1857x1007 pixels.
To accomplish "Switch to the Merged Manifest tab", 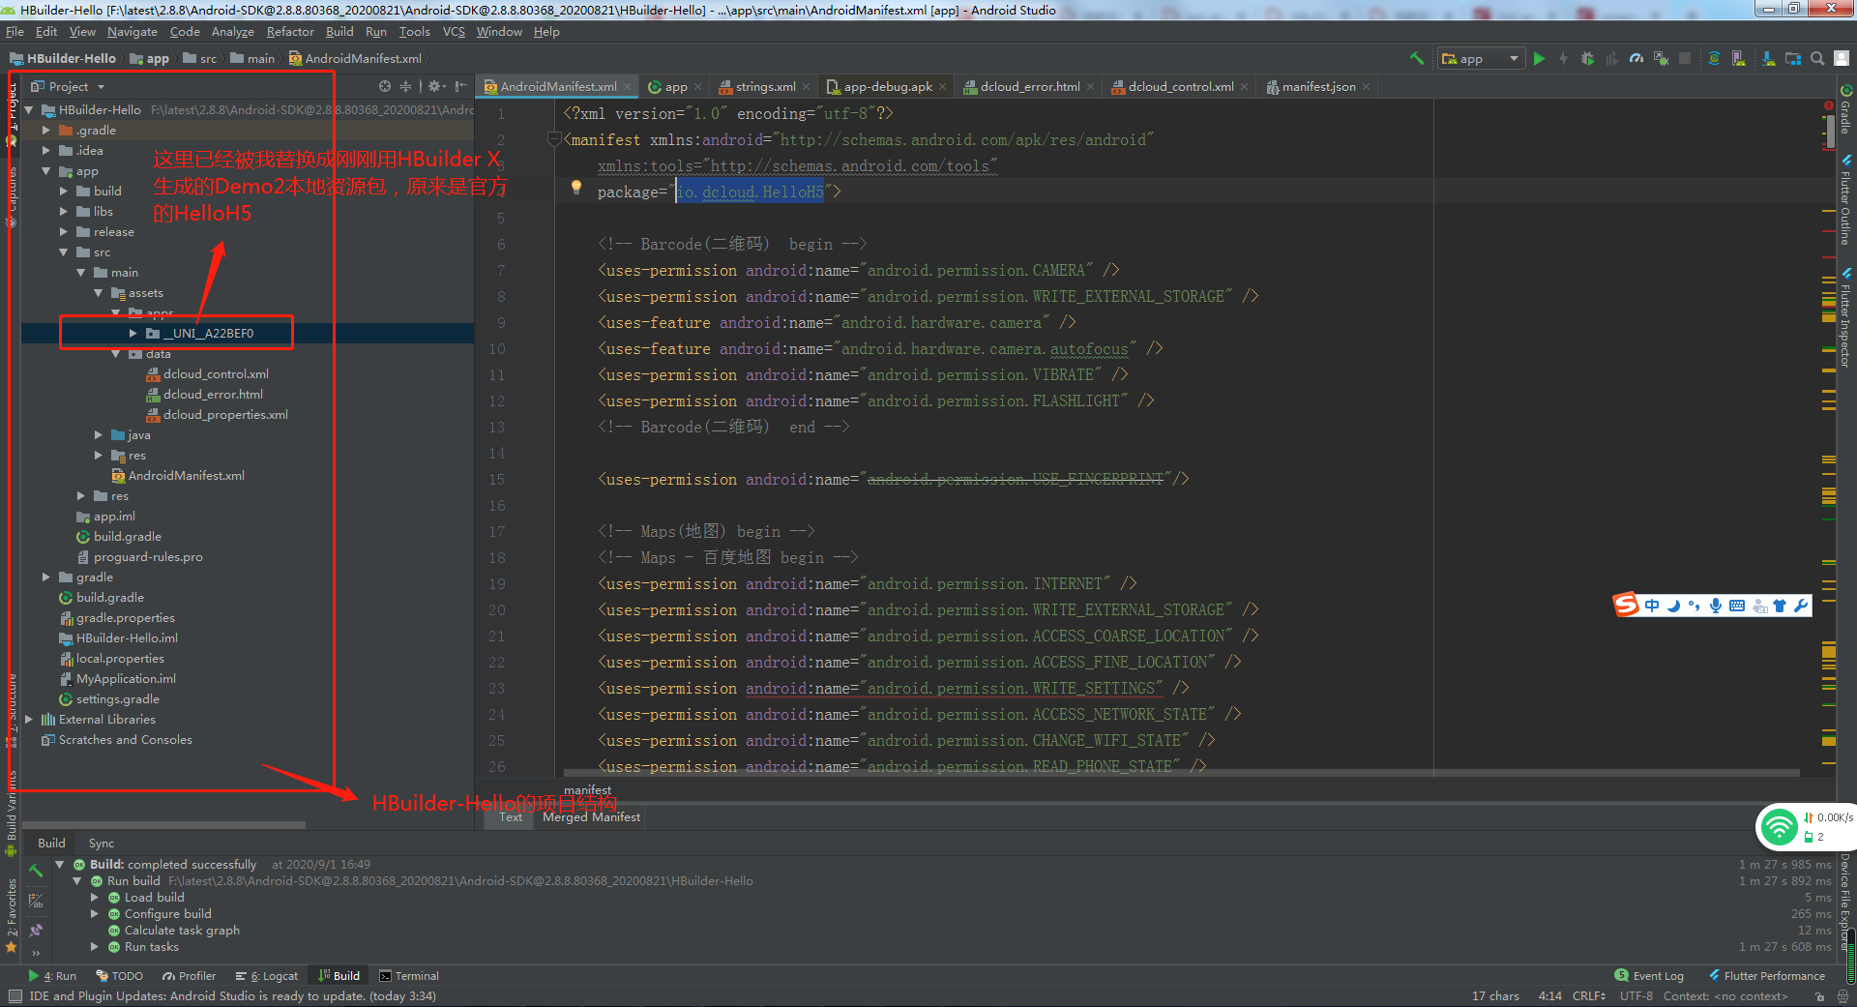I will [x=591, y=817].
